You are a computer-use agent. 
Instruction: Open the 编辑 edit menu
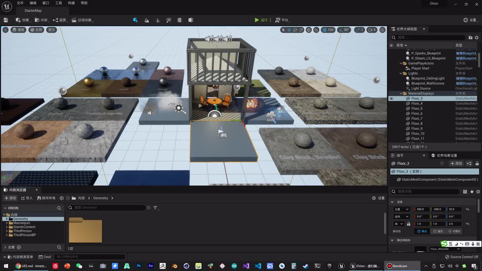[x=33, y=3]
